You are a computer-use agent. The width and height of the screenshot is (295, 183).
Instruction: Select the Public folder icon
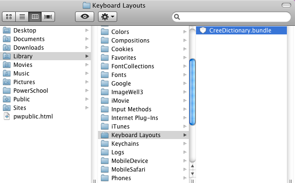7,99
